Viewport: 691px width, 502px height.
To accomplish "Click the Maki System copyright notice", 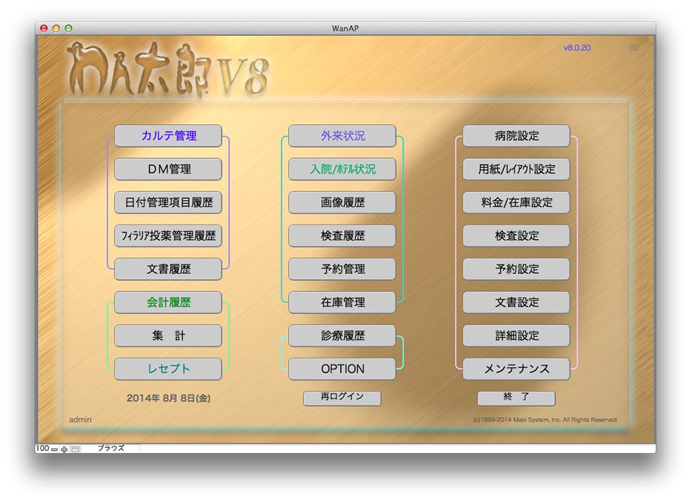I will (545, 420).
